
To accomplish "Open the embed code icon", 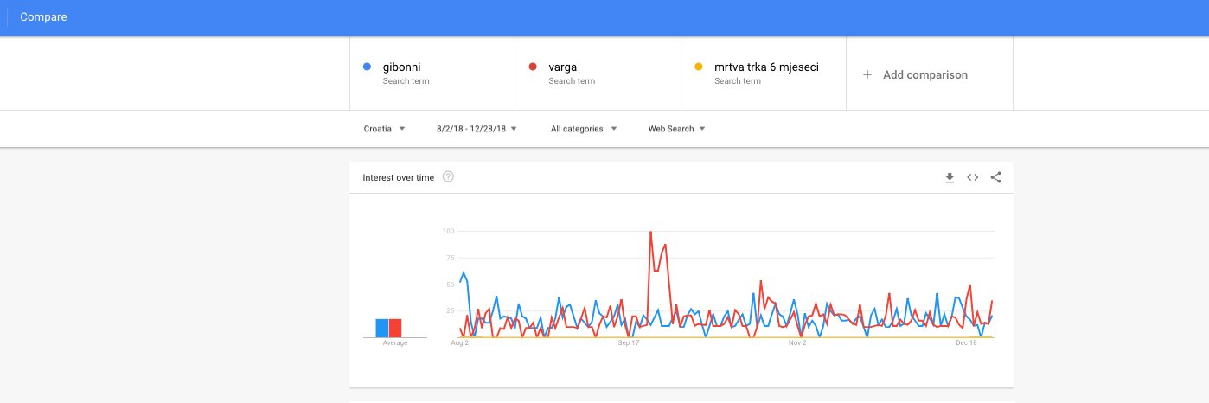I will point(972,177).
